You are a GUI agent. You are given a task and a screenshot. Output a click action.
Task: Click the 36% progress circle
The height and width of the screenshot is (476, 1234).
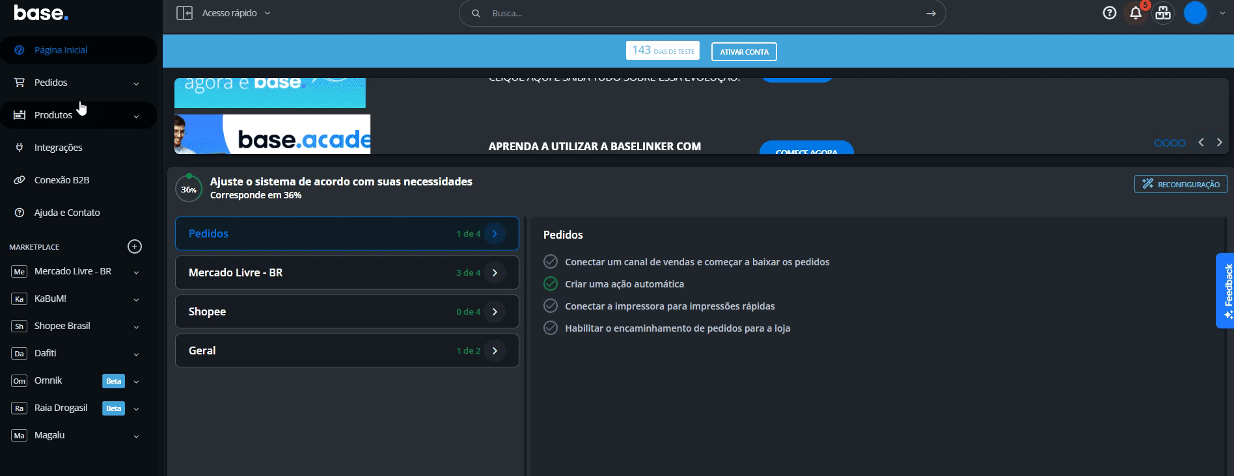(x=189, y=189)
